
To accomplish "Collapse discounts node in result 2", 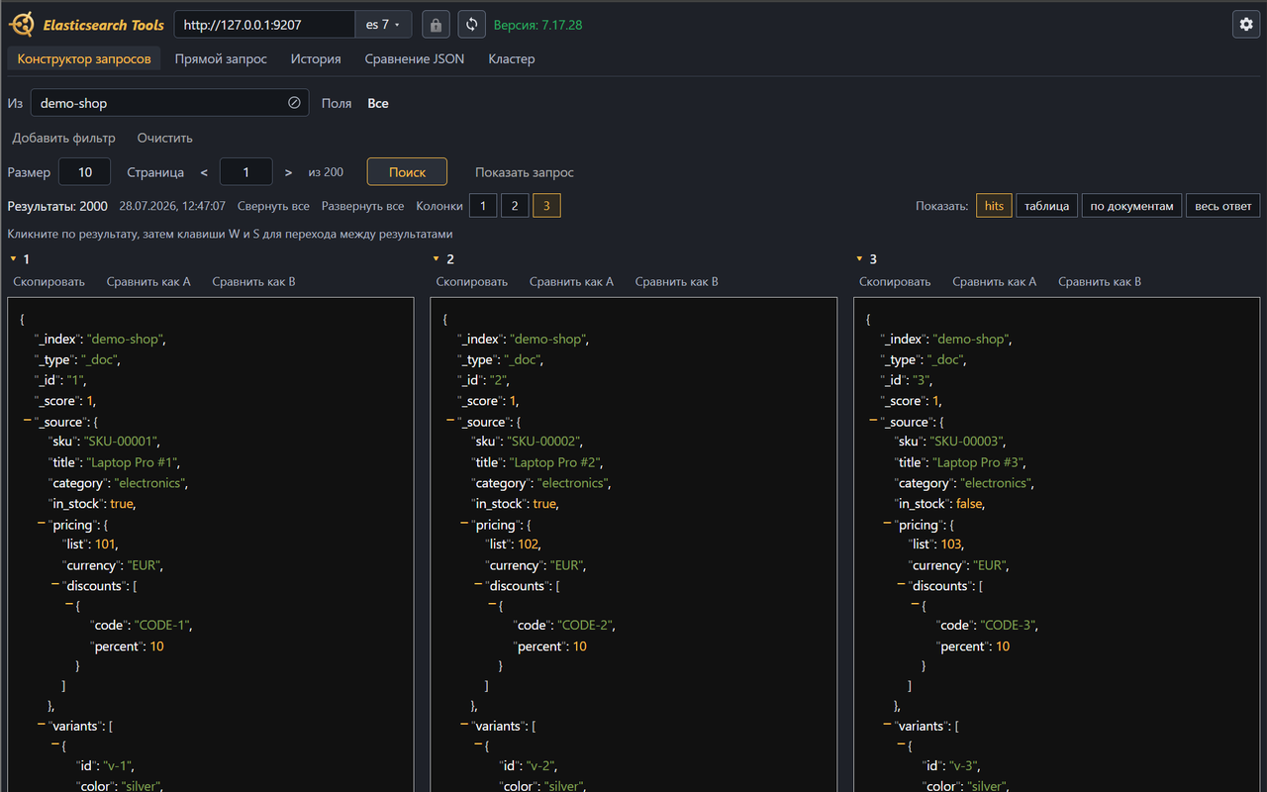I will (x=478, y=586).
